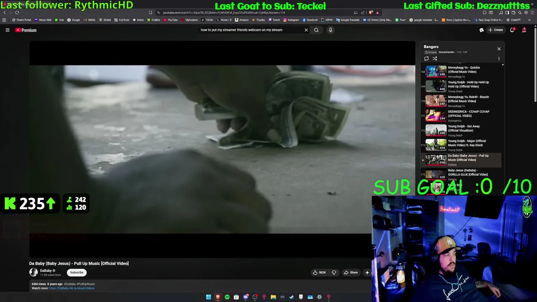Click the Bangers playlist title
Image resolution: width=537 pixels, height=302 pixels.
click(431, 47)
